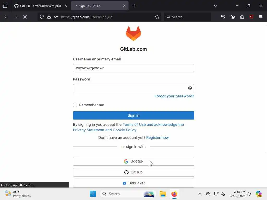Open clock showing 2:38 PM

pos(237,194)
